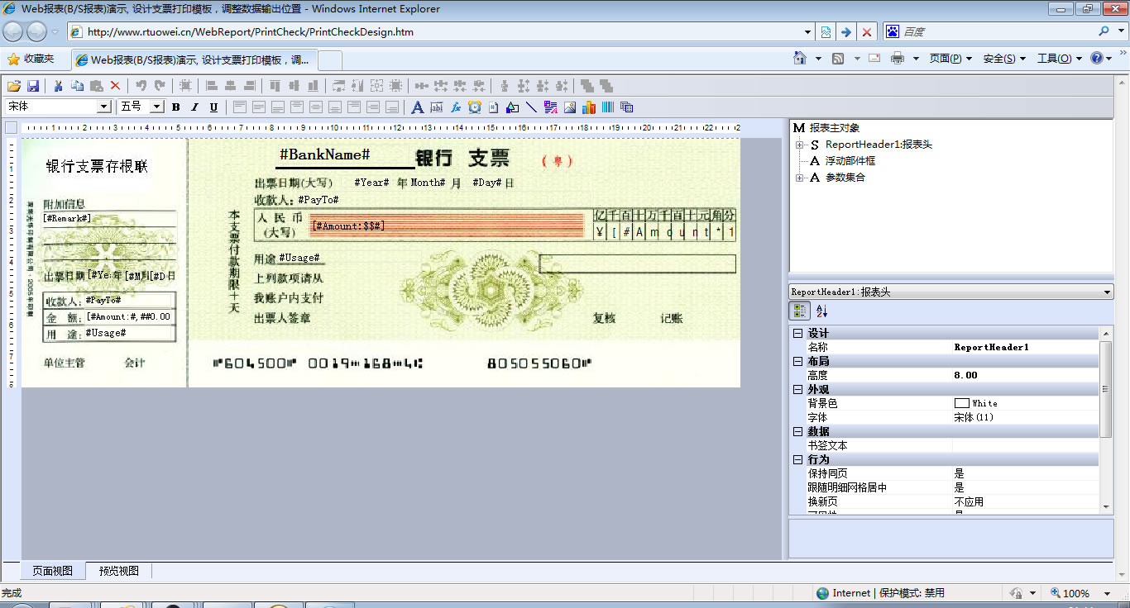The width and height of the screenshot is (1130, 608).
Task: Sort properties alphabetically with A-Z button
Action: (x=821, y=311)
